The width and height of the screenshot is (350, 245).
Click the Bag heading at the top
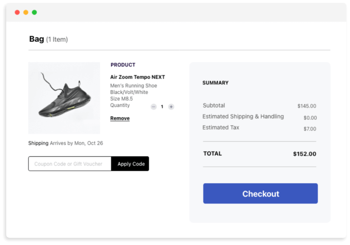pos(36,39)
